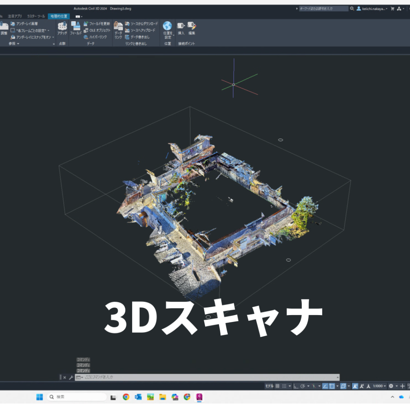Toggle the grid display in status bar
Screen dimensions: 410x410
(x=277, y=386)
